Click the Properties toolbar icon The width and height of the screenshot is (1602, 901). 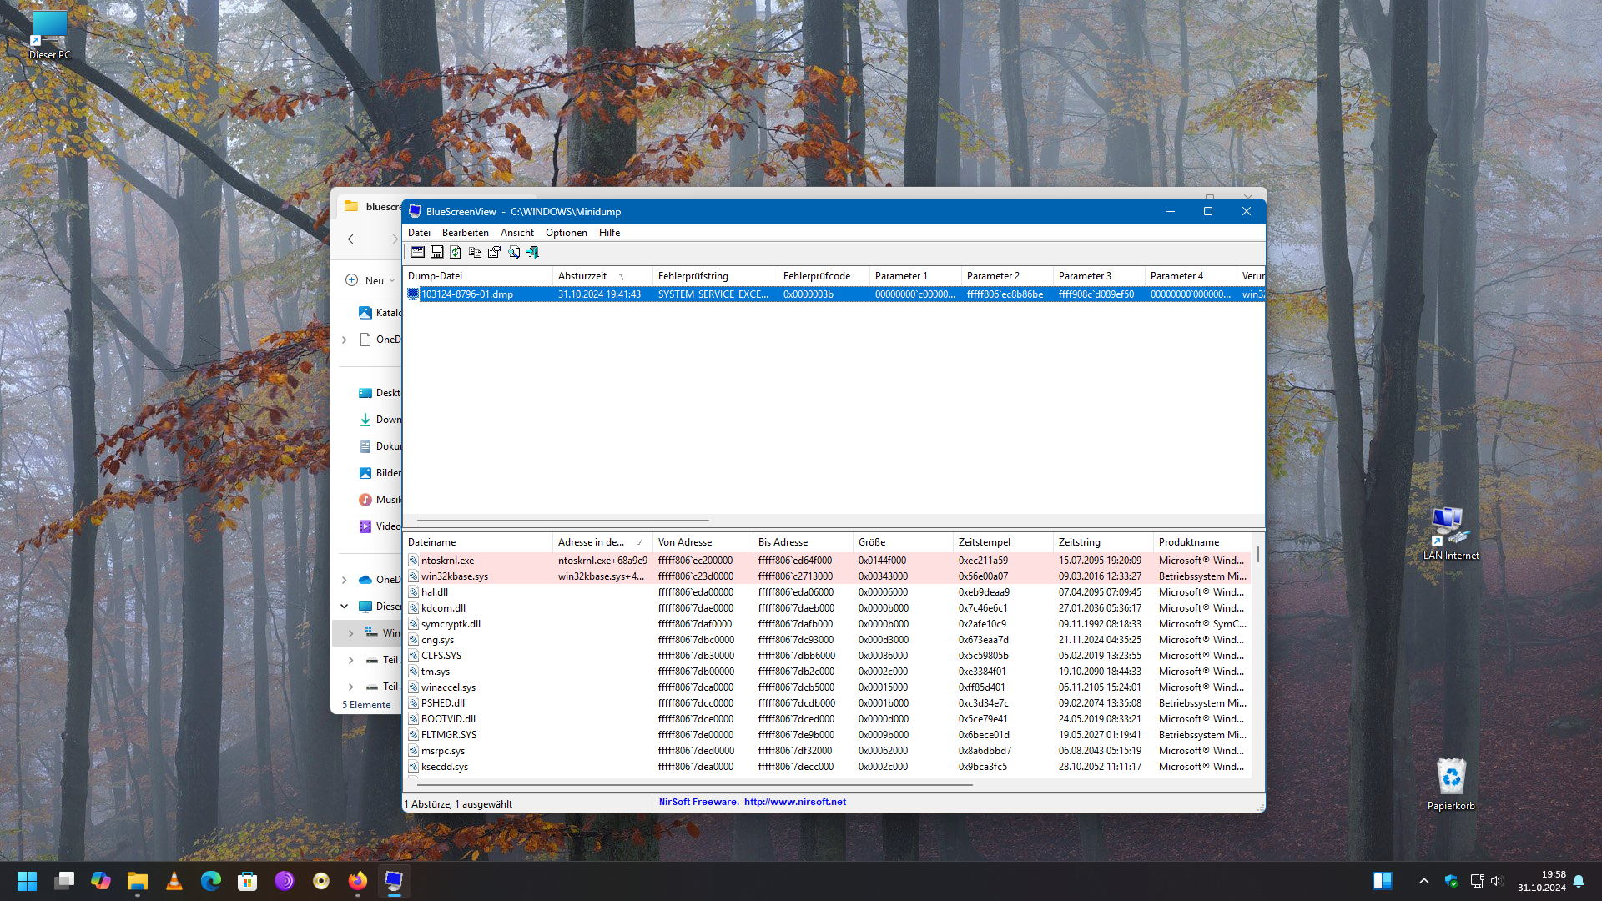(x=494, y=252)
